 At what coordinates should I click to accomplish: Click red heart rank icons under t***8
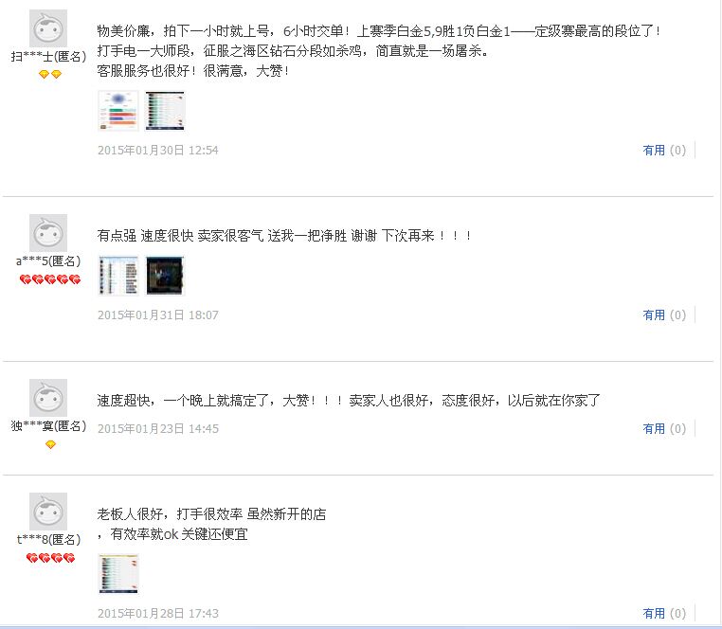point(50,558)
